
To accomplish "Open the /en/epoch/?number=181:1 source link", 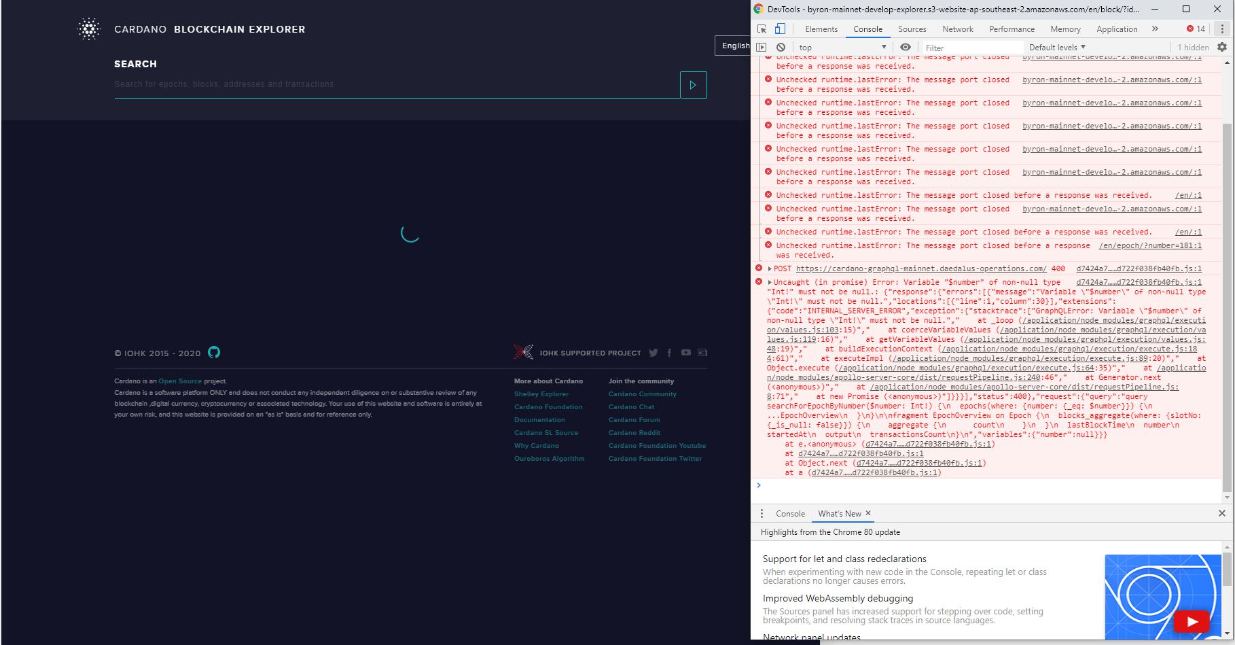I will (x=1150, y=246).
